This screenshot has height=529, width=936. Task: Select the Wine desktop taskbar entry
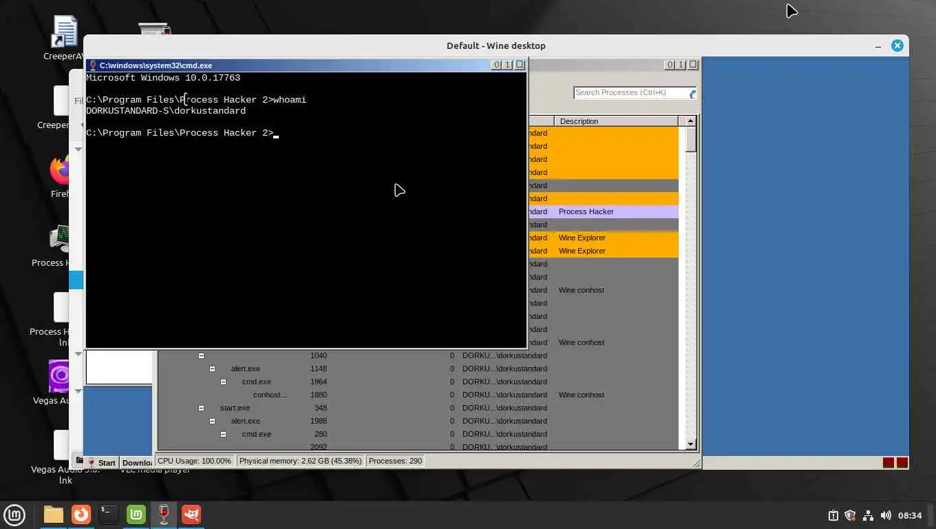[164, 515]
